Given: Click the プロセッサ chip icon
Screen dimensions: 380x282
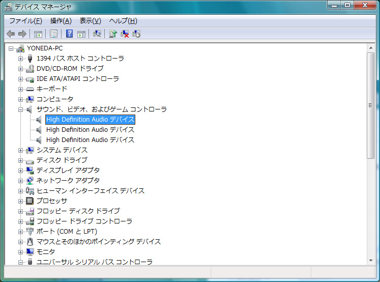Looking at the screenshot, I should (x=30, y=201).
